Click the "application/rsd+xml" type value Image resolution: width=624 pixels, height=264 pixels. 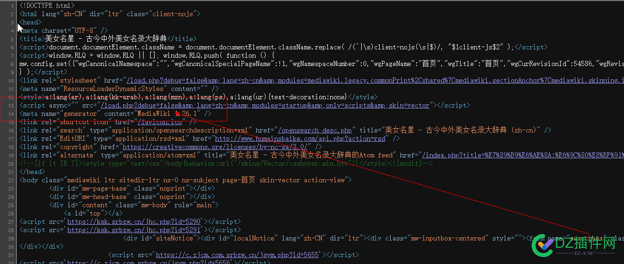[x=151, y=138]
